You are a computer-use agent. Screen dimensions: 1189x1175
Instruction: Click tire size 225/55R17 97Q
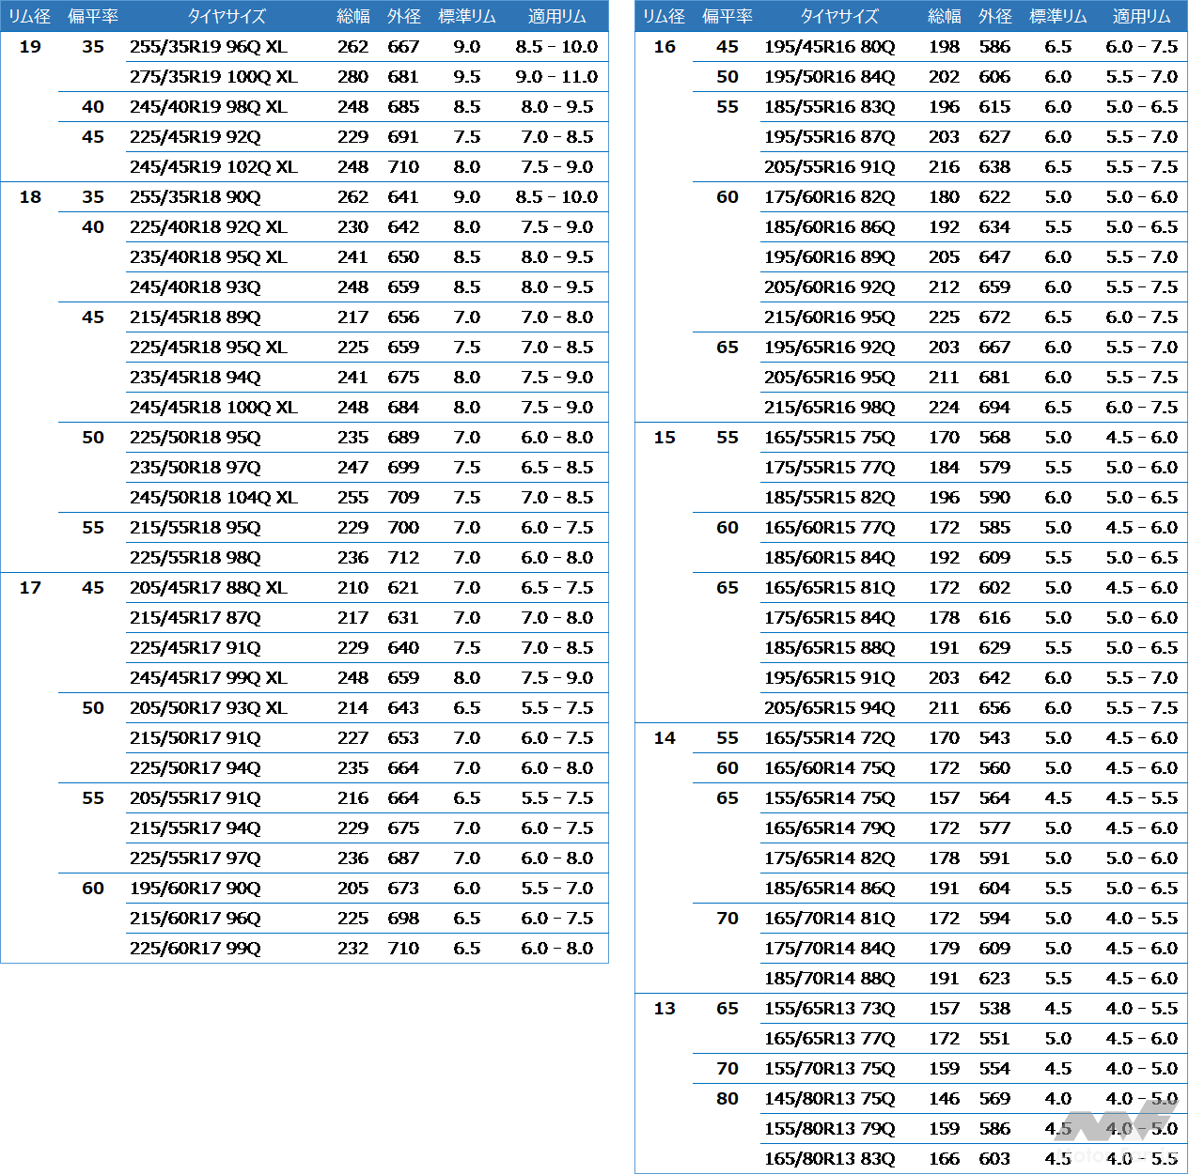[x=196, y=858]
